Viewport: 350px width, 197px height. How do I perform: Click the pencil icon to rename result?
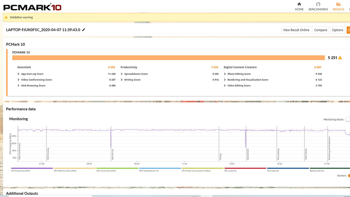pyautogui.click(x=84, y=30)
